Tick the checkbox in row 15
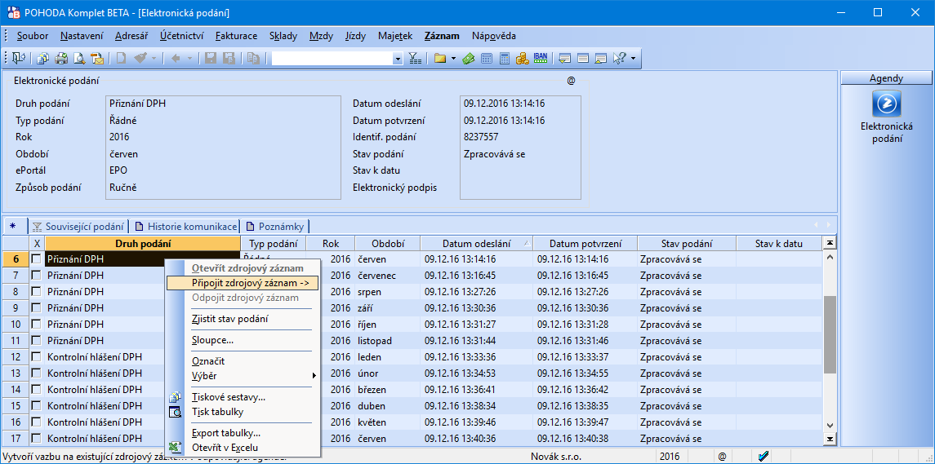Viewport: 935px width, 464px height. pyautogui.click(x=37, y=405)
